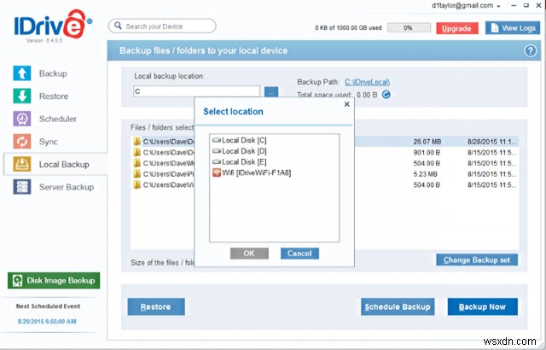Open View Logs
546x350 pixels.
coord(513,28)
